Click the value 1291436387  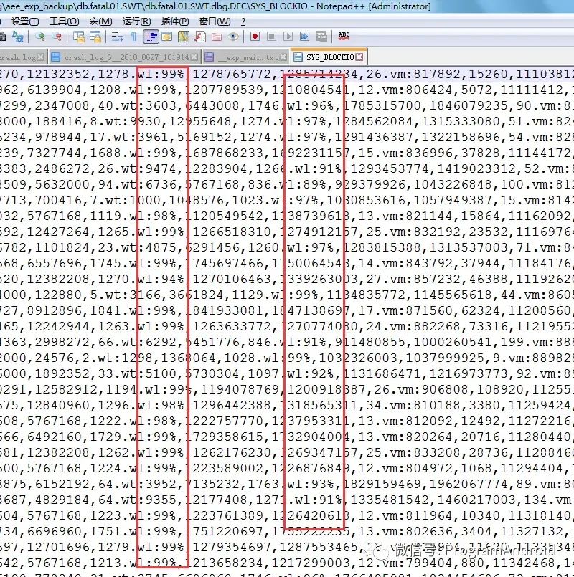374,137
